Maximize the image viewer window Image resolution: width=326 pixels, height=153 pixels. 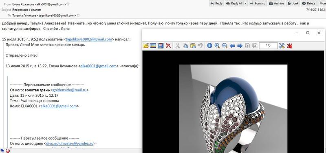point(308,33)
